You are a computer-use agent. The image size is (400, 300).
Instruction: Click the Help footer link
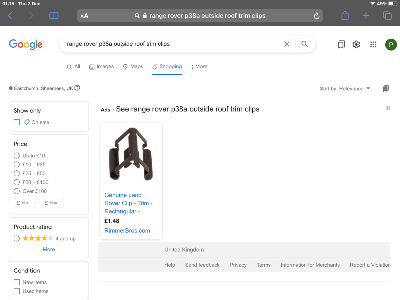click(x=170, y=265)
